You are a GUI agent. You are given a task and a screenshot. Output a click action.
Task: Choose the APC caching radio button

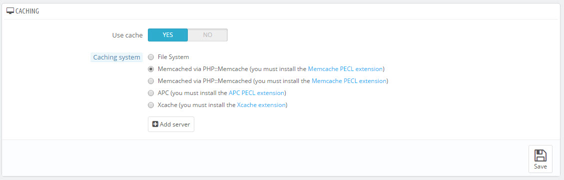[x=151, y=93]
